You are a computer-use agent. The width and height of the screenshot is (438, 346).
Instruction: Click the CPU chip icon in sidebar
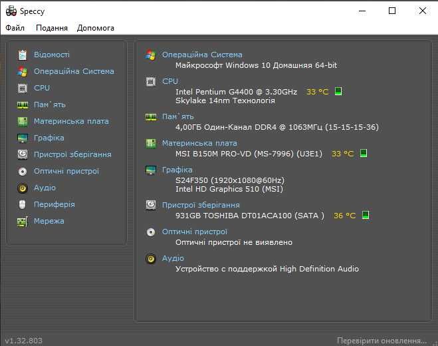click(x=23, y=88)
